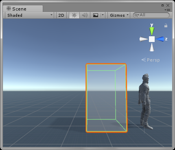Image resolution: width=175 pixels, height=150 pixels.
Task: Click the center cube of orientation gizmo
Action: [152, 39]
